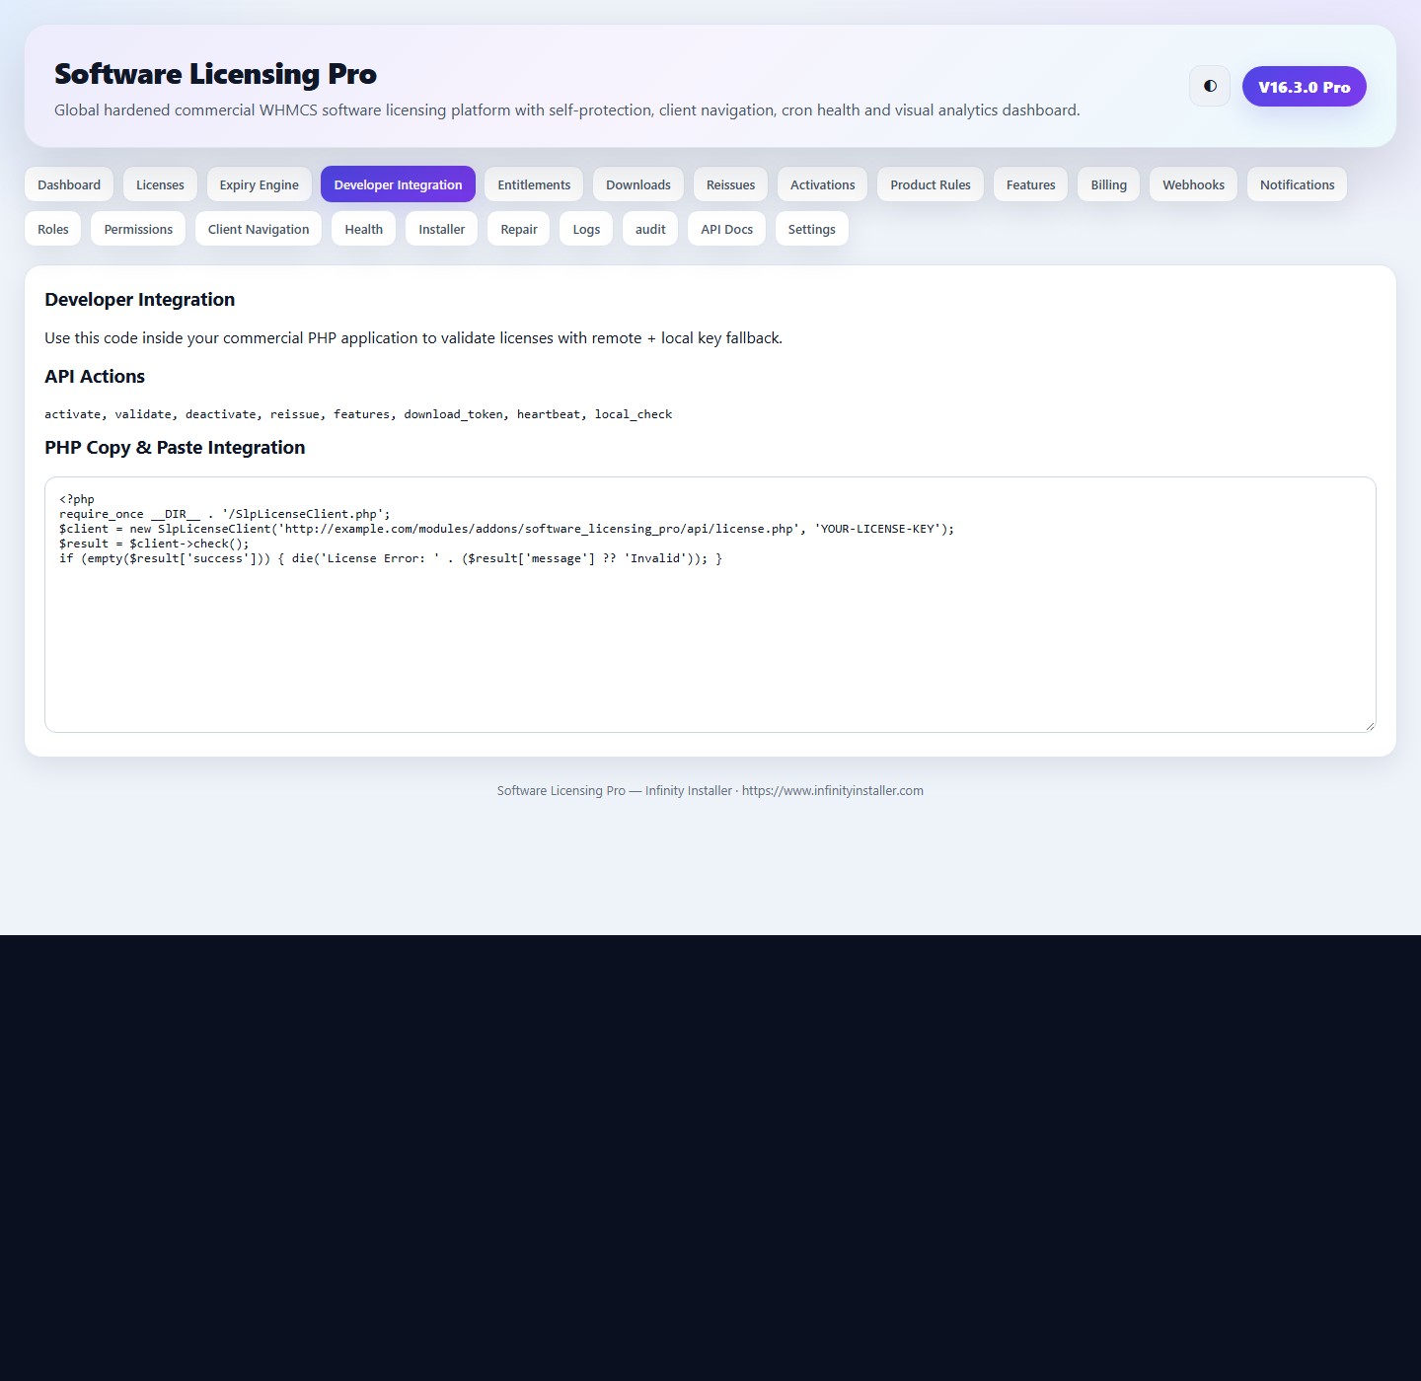
Task: Click the API actions list text
Action: point(358,414)
